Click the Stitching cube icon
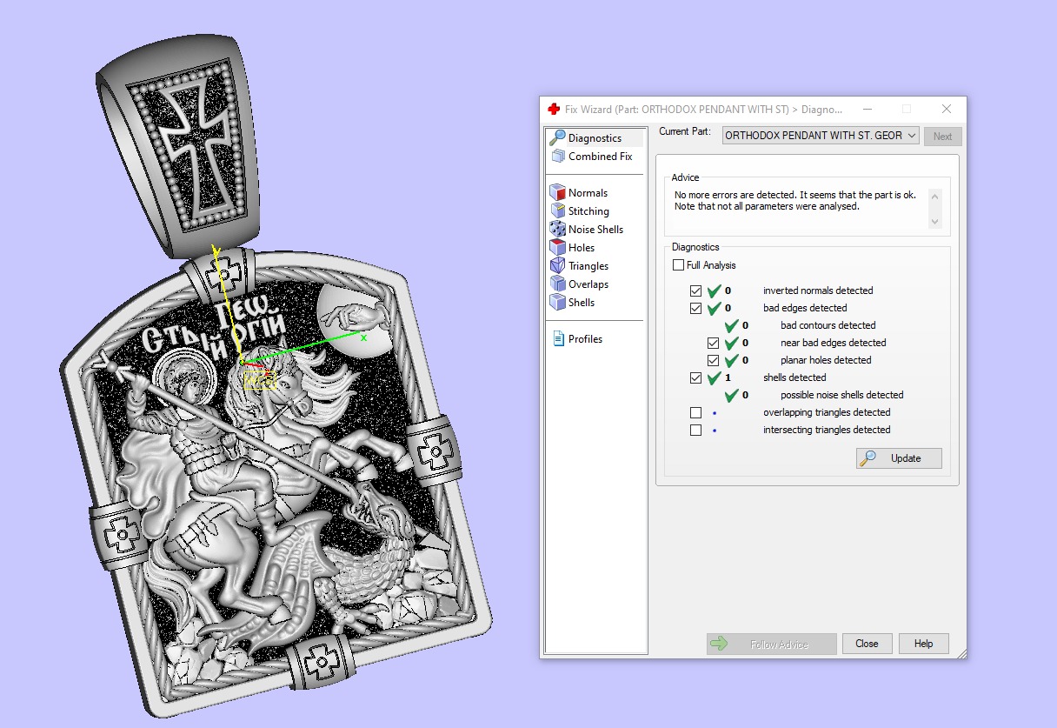The image size is (1057, 728). pyautogui.click(x=557, y=211)
